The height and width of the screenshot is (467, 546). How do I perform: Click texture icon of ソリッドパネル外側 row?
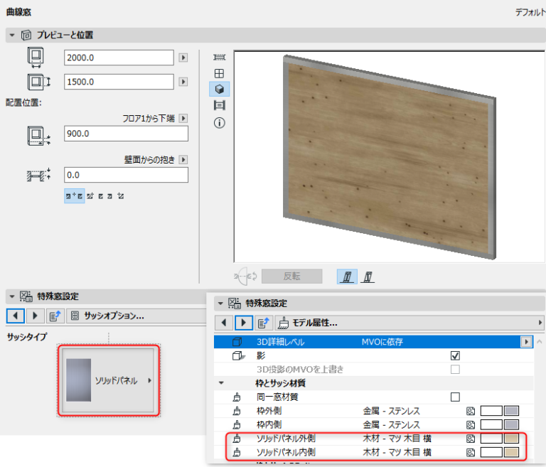click(471, 439)
